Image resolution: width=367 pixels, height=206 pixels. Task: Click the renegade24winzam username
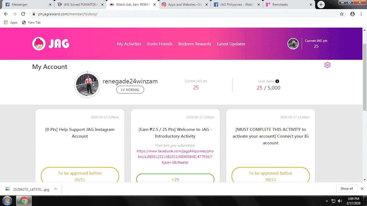point(130,81)
